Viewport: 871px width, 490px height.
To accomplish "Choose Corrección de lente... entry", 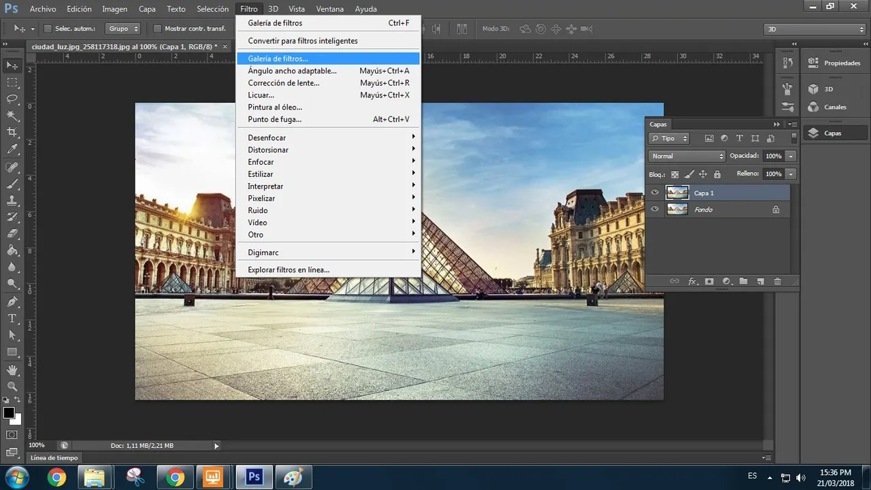I will 328,82.
